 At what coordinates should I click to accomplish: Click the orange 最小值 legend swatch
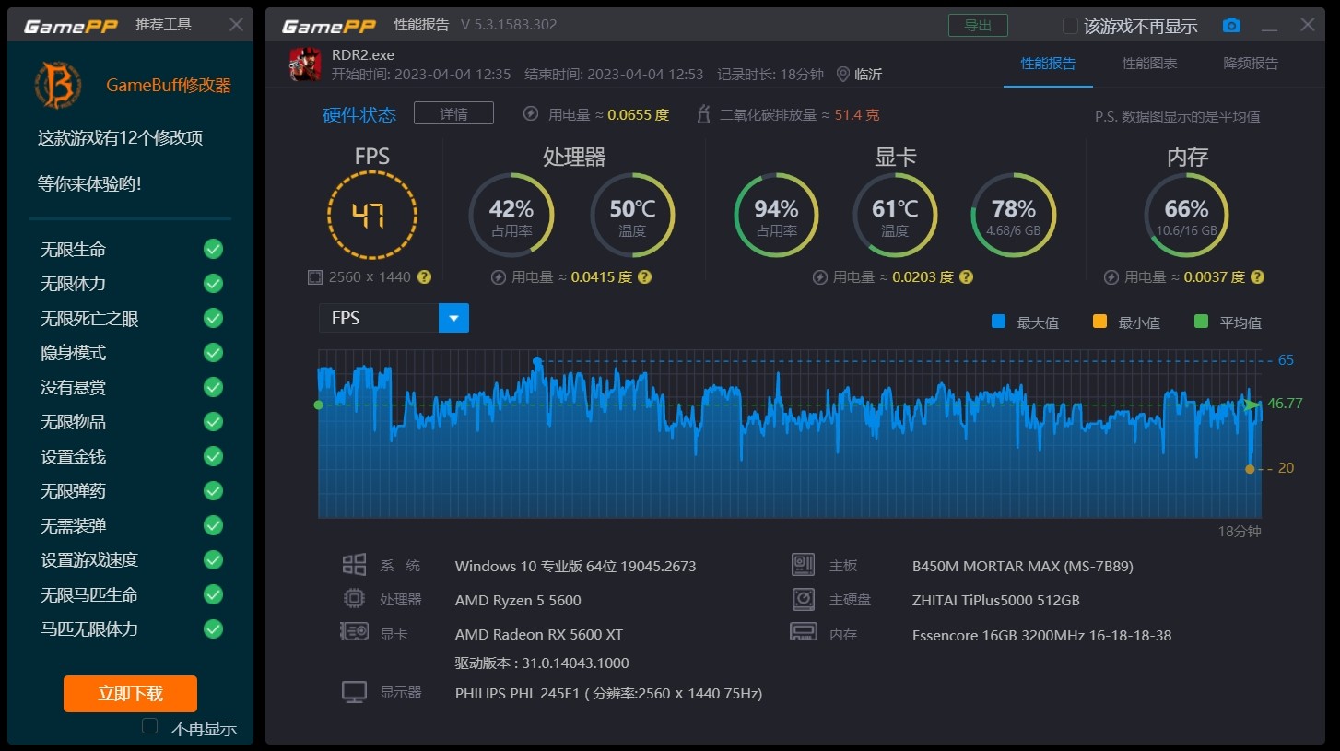[x=1099, y=322]
